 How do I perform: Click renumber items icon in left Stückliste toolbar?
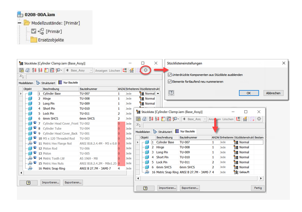tap(40, 70)
